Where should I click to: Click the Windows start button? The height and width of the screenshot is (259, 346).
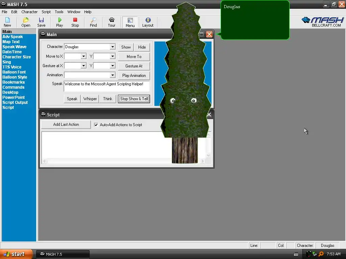tap(16, 254)
